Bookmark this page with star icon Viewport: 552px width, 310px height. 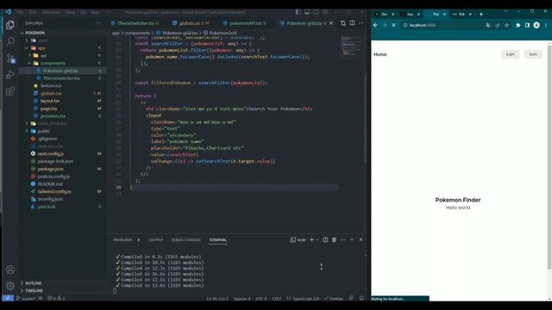click(506, 25)
